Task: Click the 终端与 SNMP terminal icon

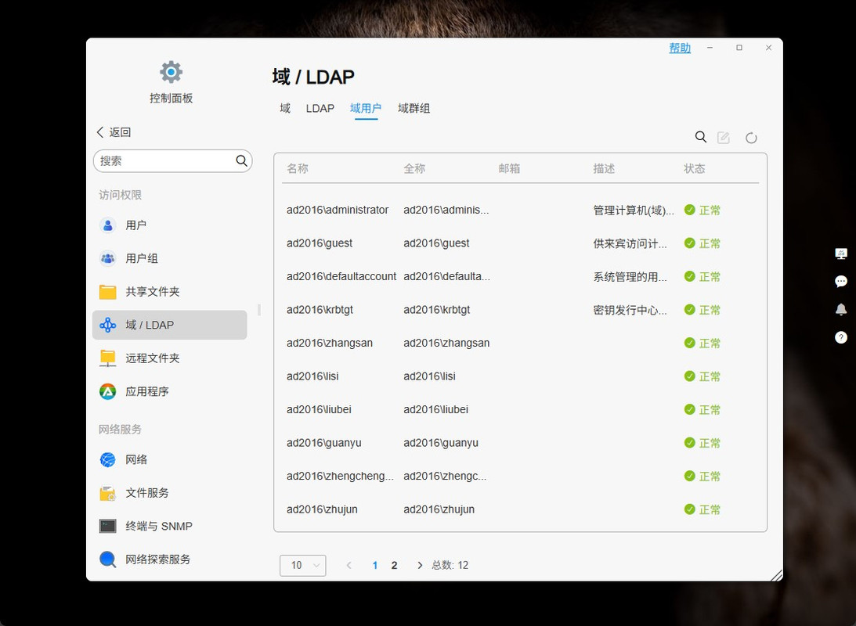Action: pos(107,526)
